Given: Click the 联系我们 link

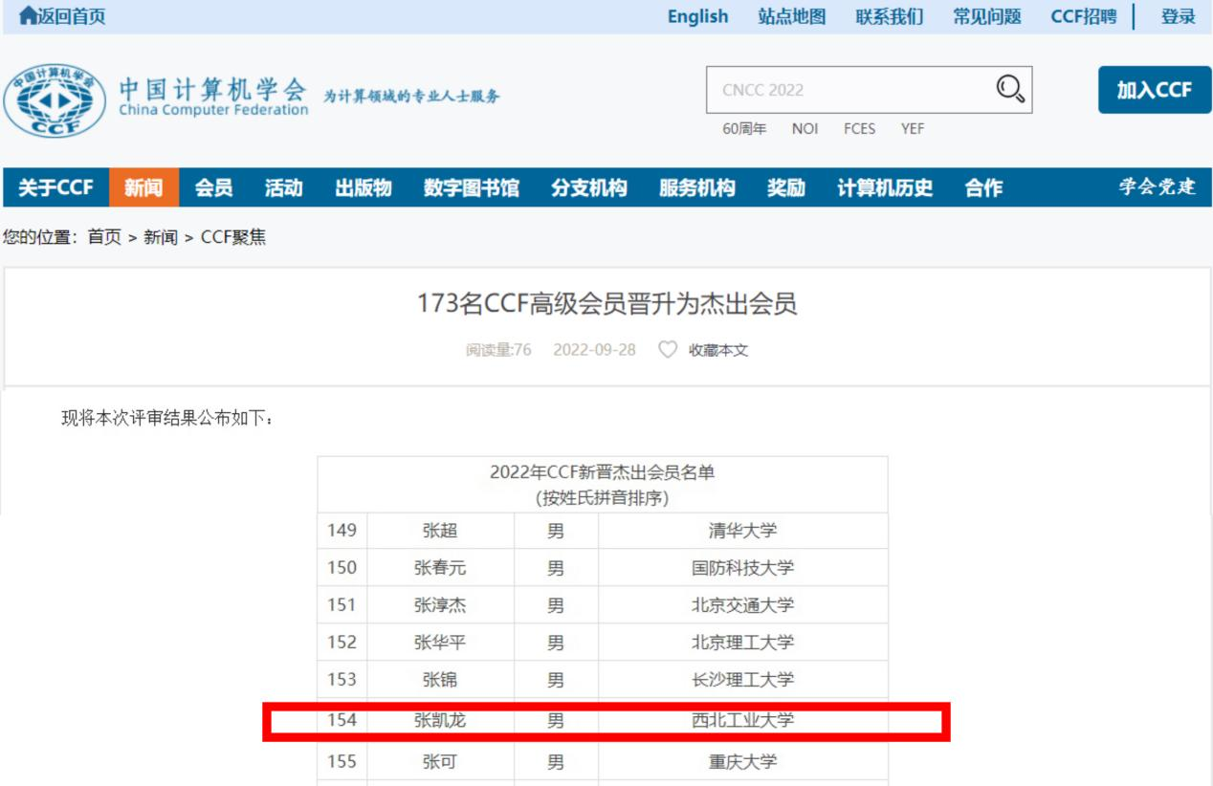Looking at the screenshot, I should click(889, 16).
